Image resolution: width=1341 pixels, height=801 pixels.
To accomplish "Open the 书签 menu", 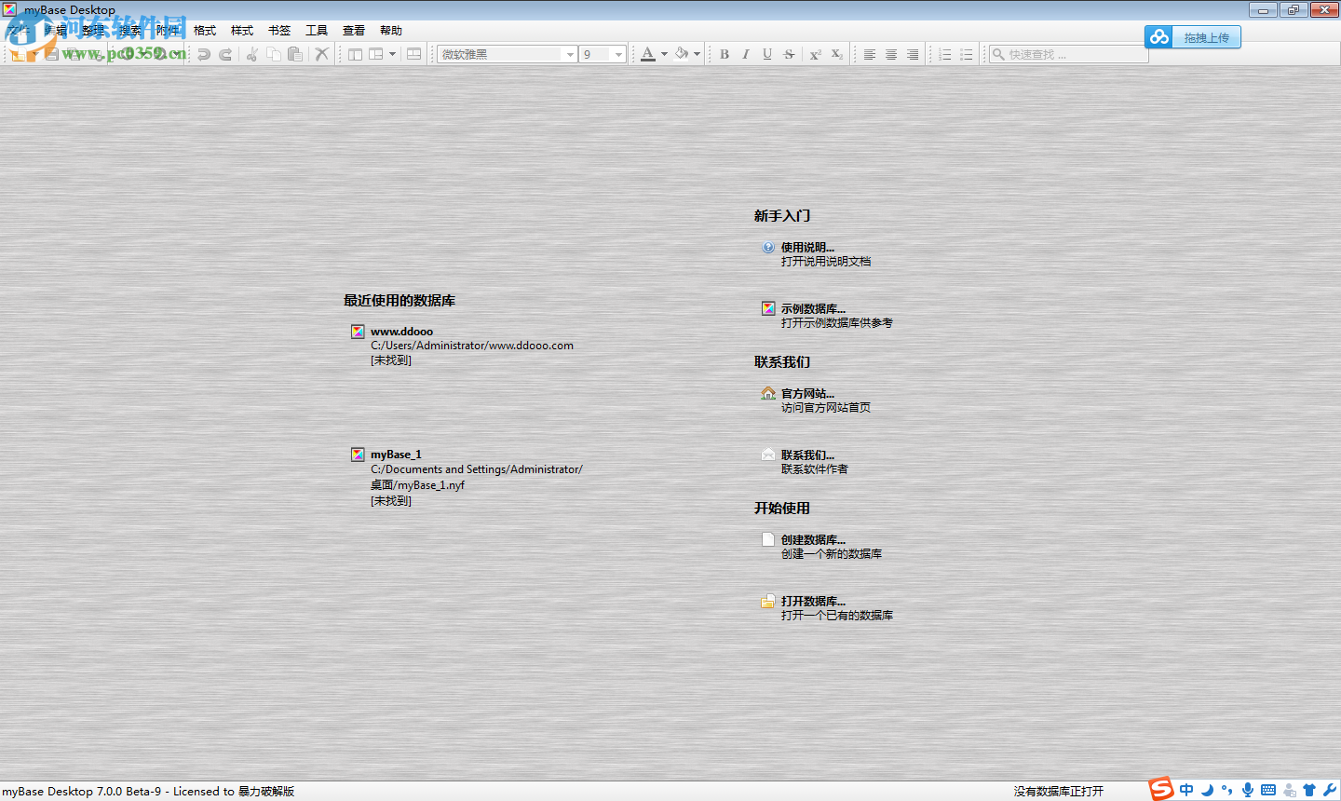I will 279,31.
